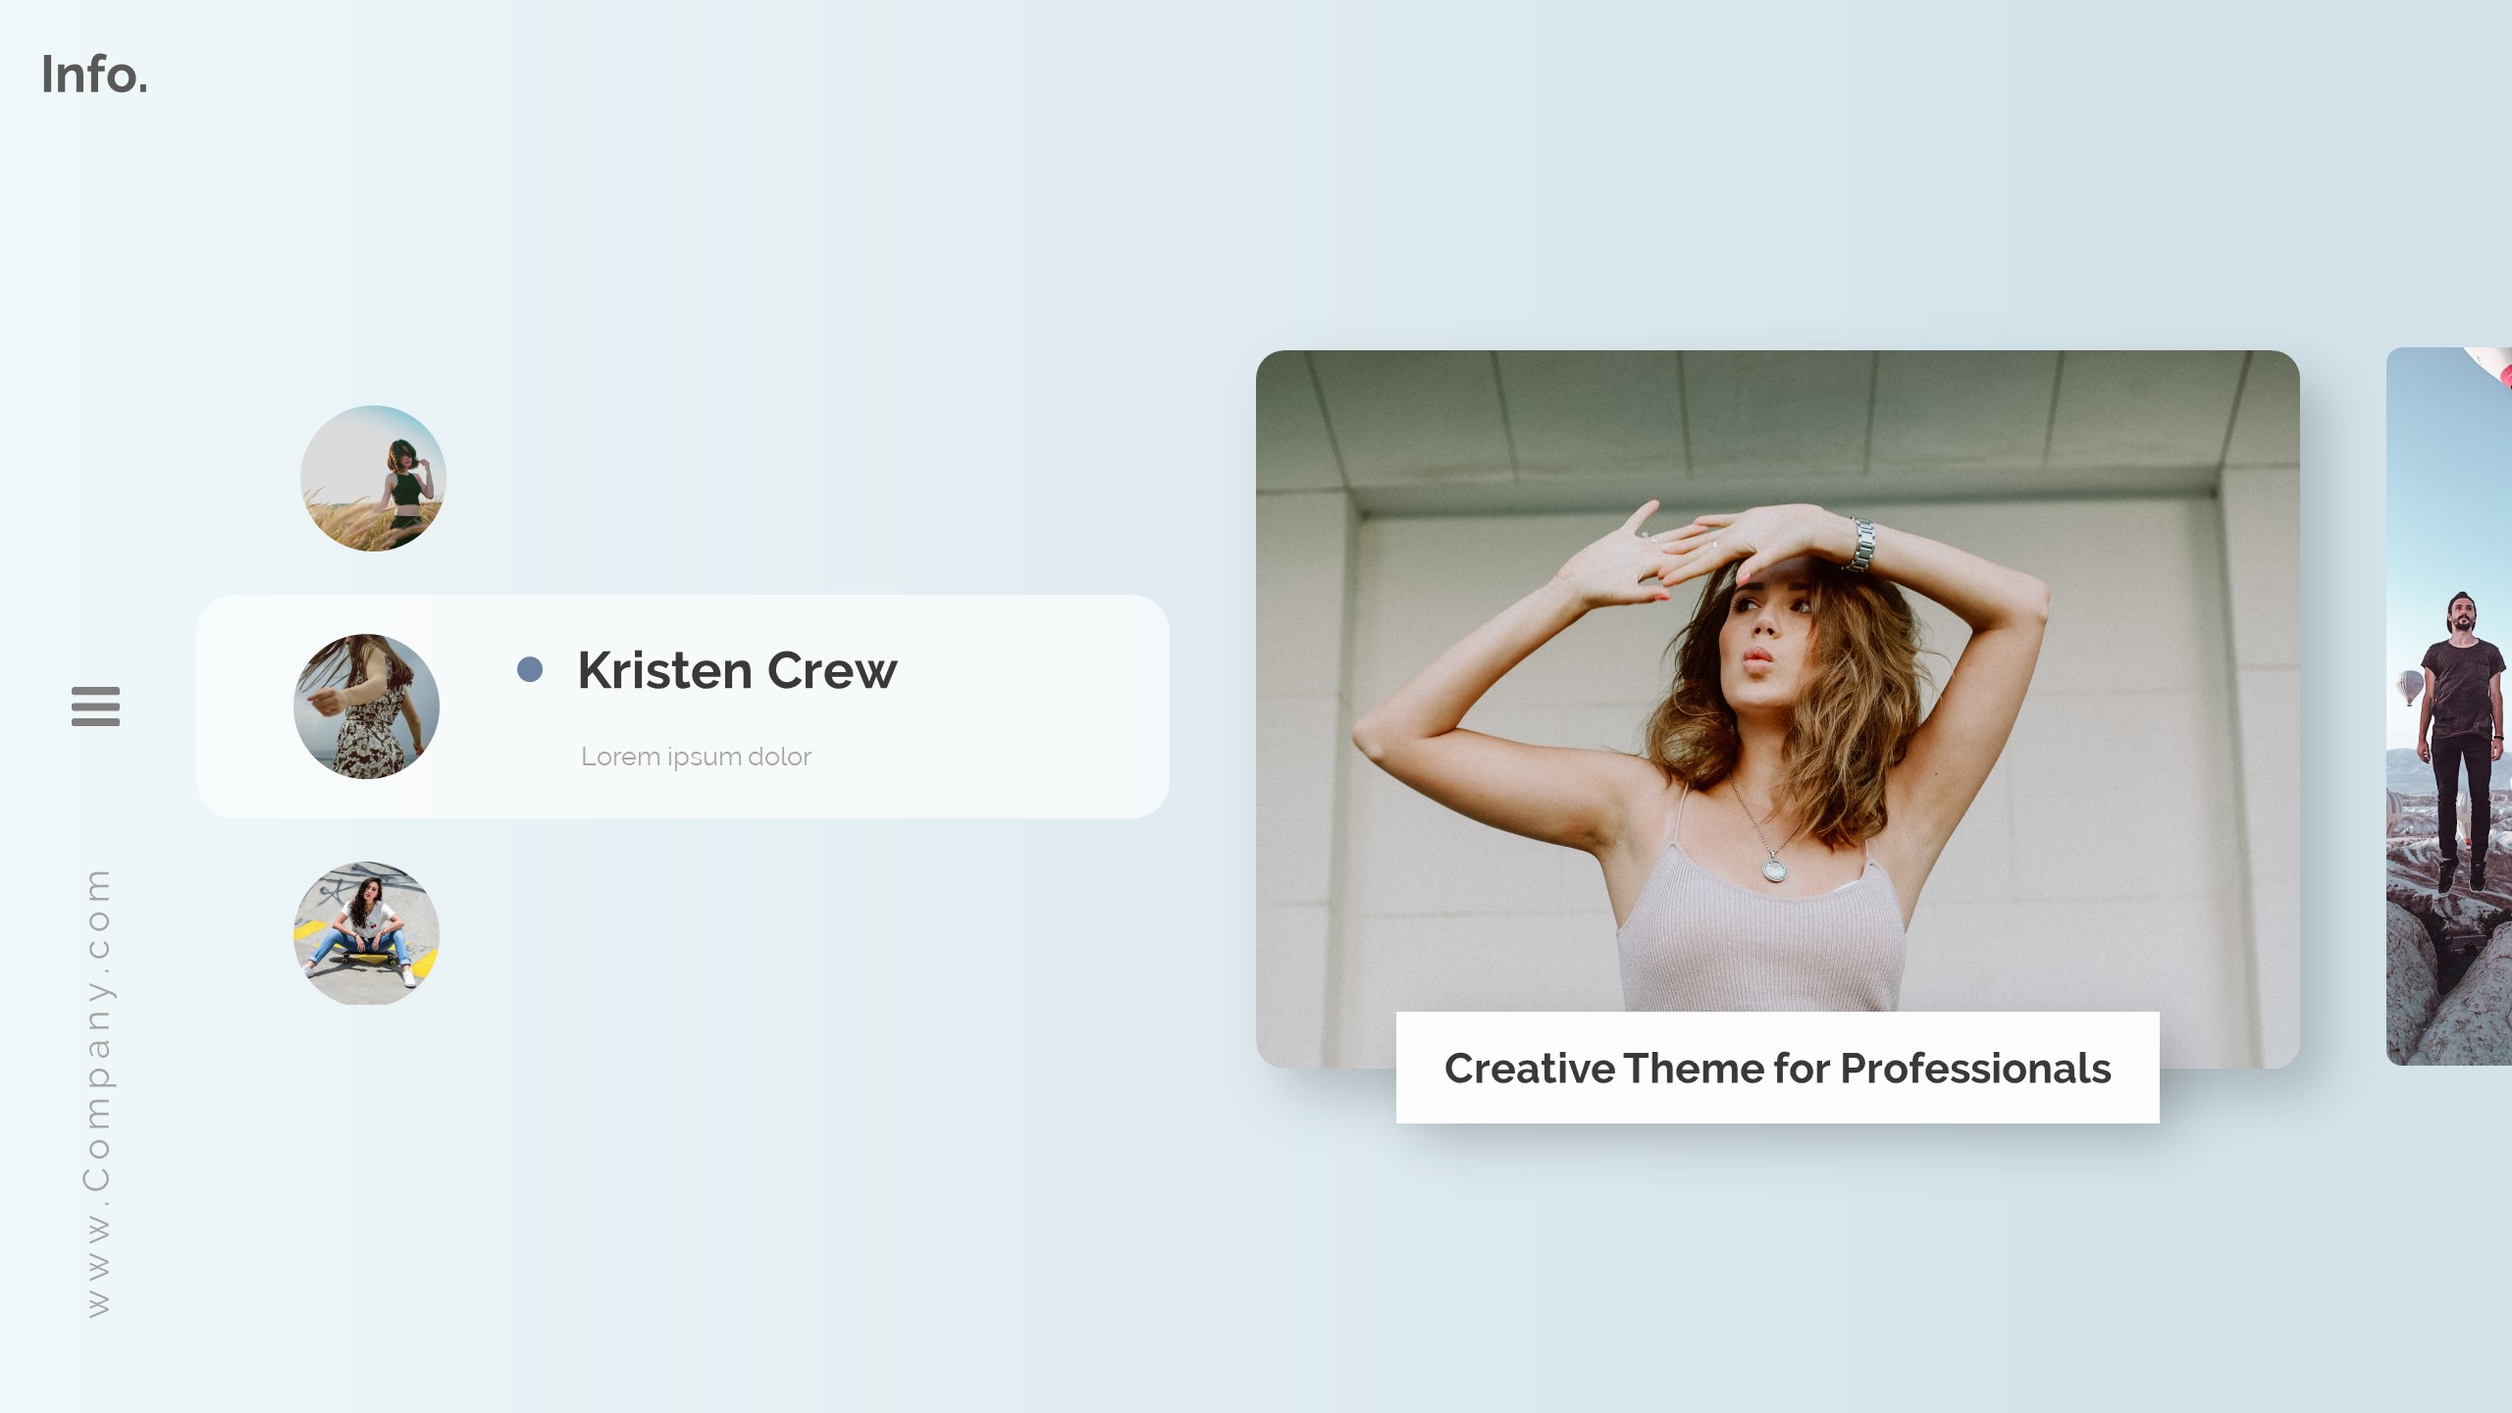The image size is (2512, 1413).
Task: Select the avatar of woman in wheat field
Action: point(373,478)
